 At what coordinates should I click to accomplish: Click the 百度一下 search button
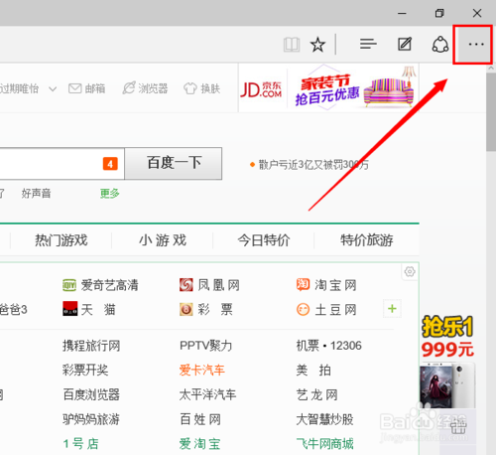(174, 163)
